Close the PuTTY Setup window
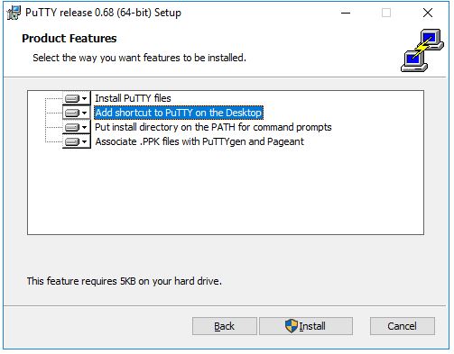The height and width of the screenshot is (354, 454). click(x=428, y=13)
